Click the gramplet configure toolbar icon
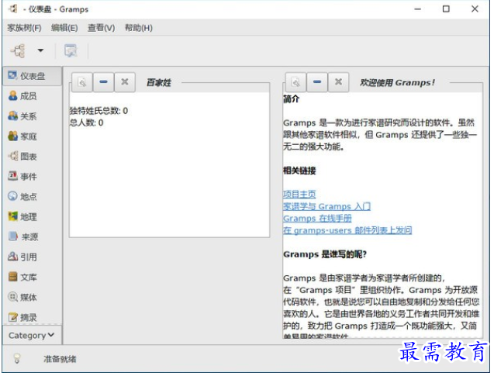Screen dimensions: 494x376 tap(71, 50)
